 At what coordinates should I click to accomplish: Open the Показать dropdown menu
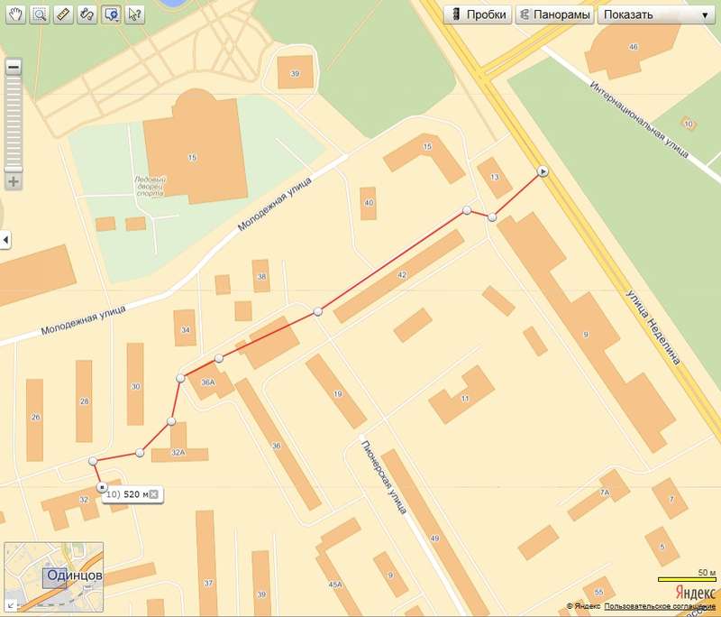(655, 15)
